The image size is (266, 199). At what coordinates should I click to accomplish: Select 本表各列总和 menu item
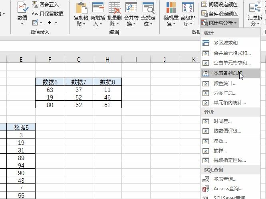[230, 73]
